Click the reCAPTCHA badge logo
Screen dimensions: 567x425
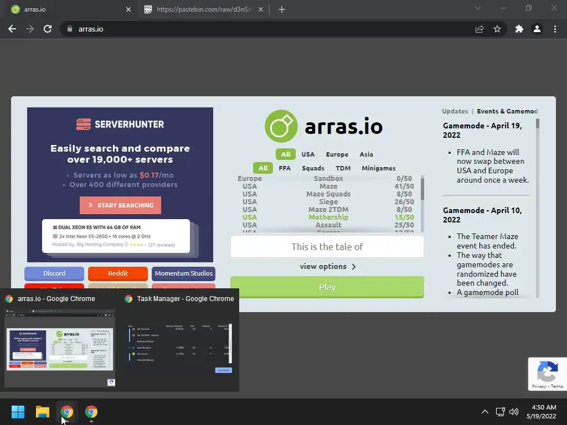pyautogui.click(x=548, y=371)
